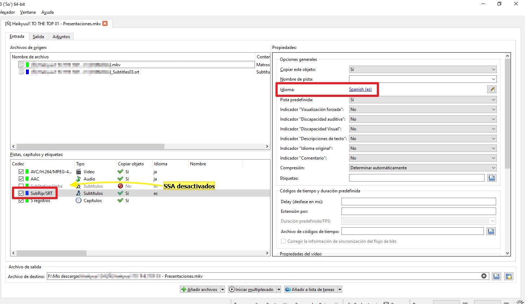Click the Archivo de códigos de tiempo field
Viewport: 525px width, 304px height.
click(412, 231)
